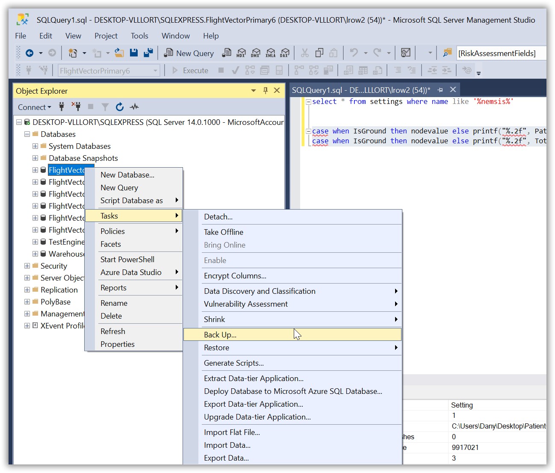The width and height of the screenshot is (555, 473).
Task: Open a new DMX query
Action: [x=256, y=53]
